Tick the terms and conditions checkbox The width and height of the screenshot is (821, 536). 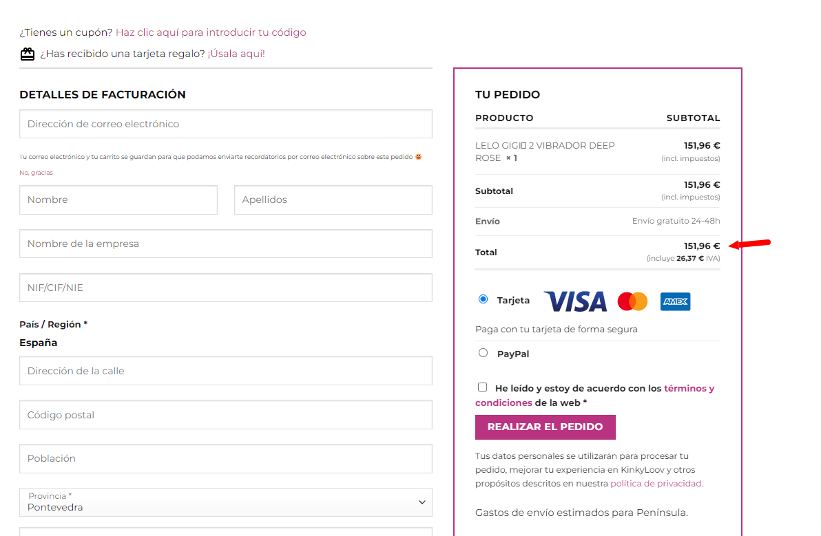click(x=482, y=387)
